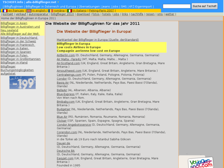Open Billigflieger in Australien und Neu seeland

click(20, 28)
